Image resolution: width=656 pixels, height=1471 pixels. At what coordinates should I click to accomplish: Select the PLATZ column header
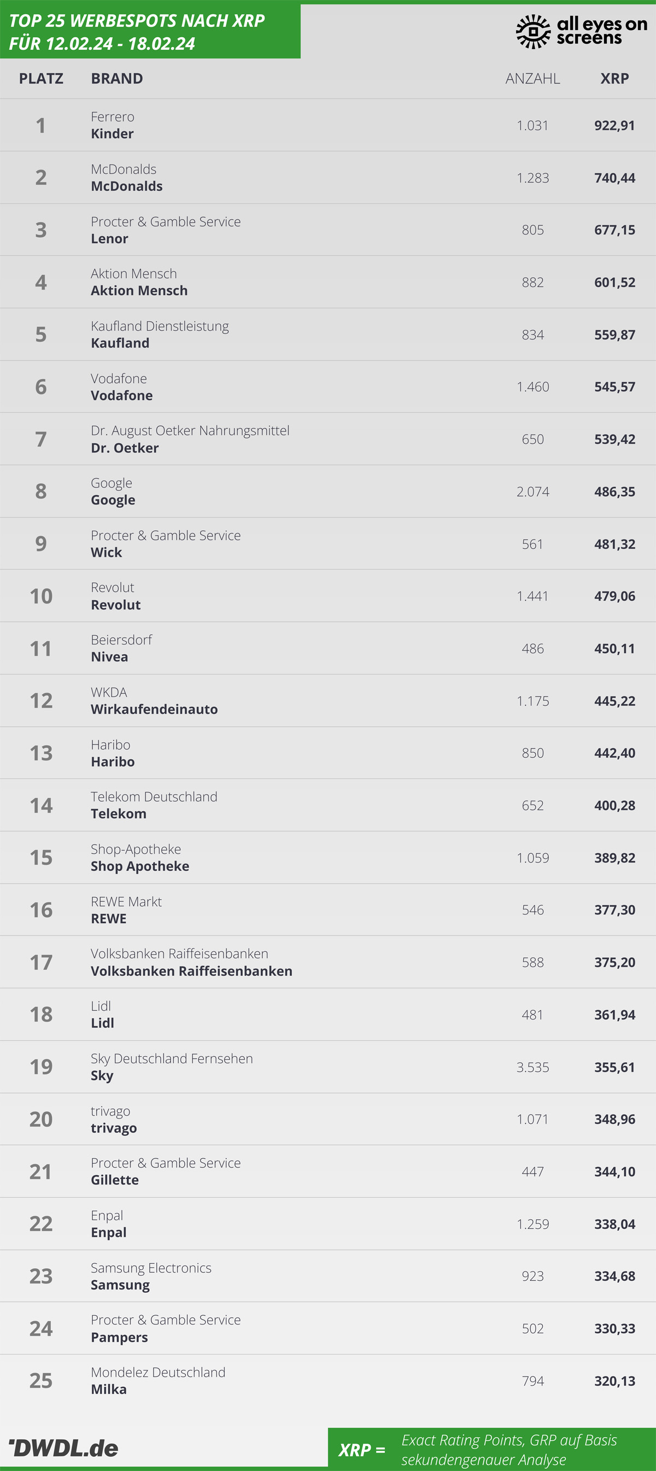click(41, 78)
